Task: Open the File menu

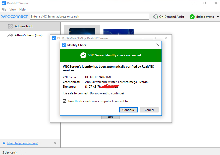Action: (4, 10)
